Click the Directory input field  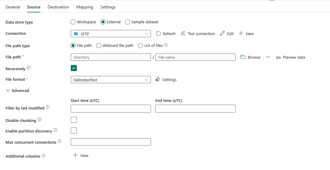111,57
